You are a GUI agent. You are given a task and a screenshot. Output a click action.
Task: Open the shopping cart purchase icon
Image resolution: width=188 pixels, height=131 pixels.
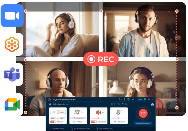point(120,99)
